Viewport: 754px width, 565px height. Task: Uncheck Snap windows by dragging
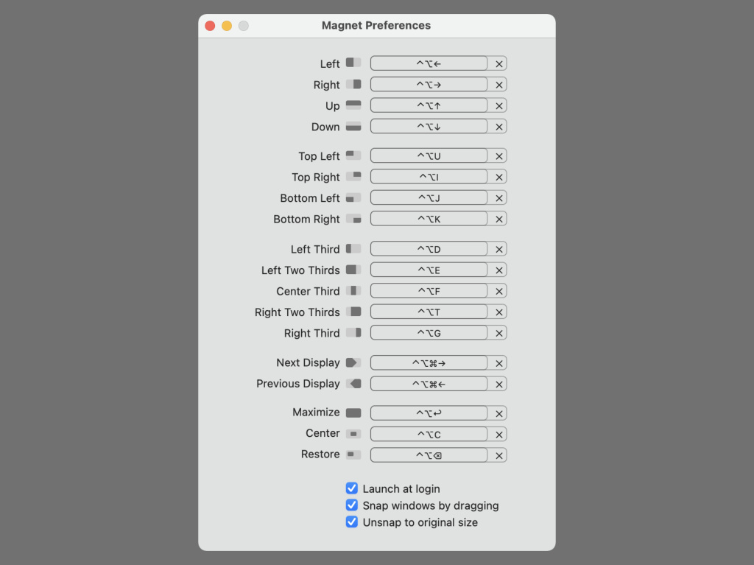point(352,505)
